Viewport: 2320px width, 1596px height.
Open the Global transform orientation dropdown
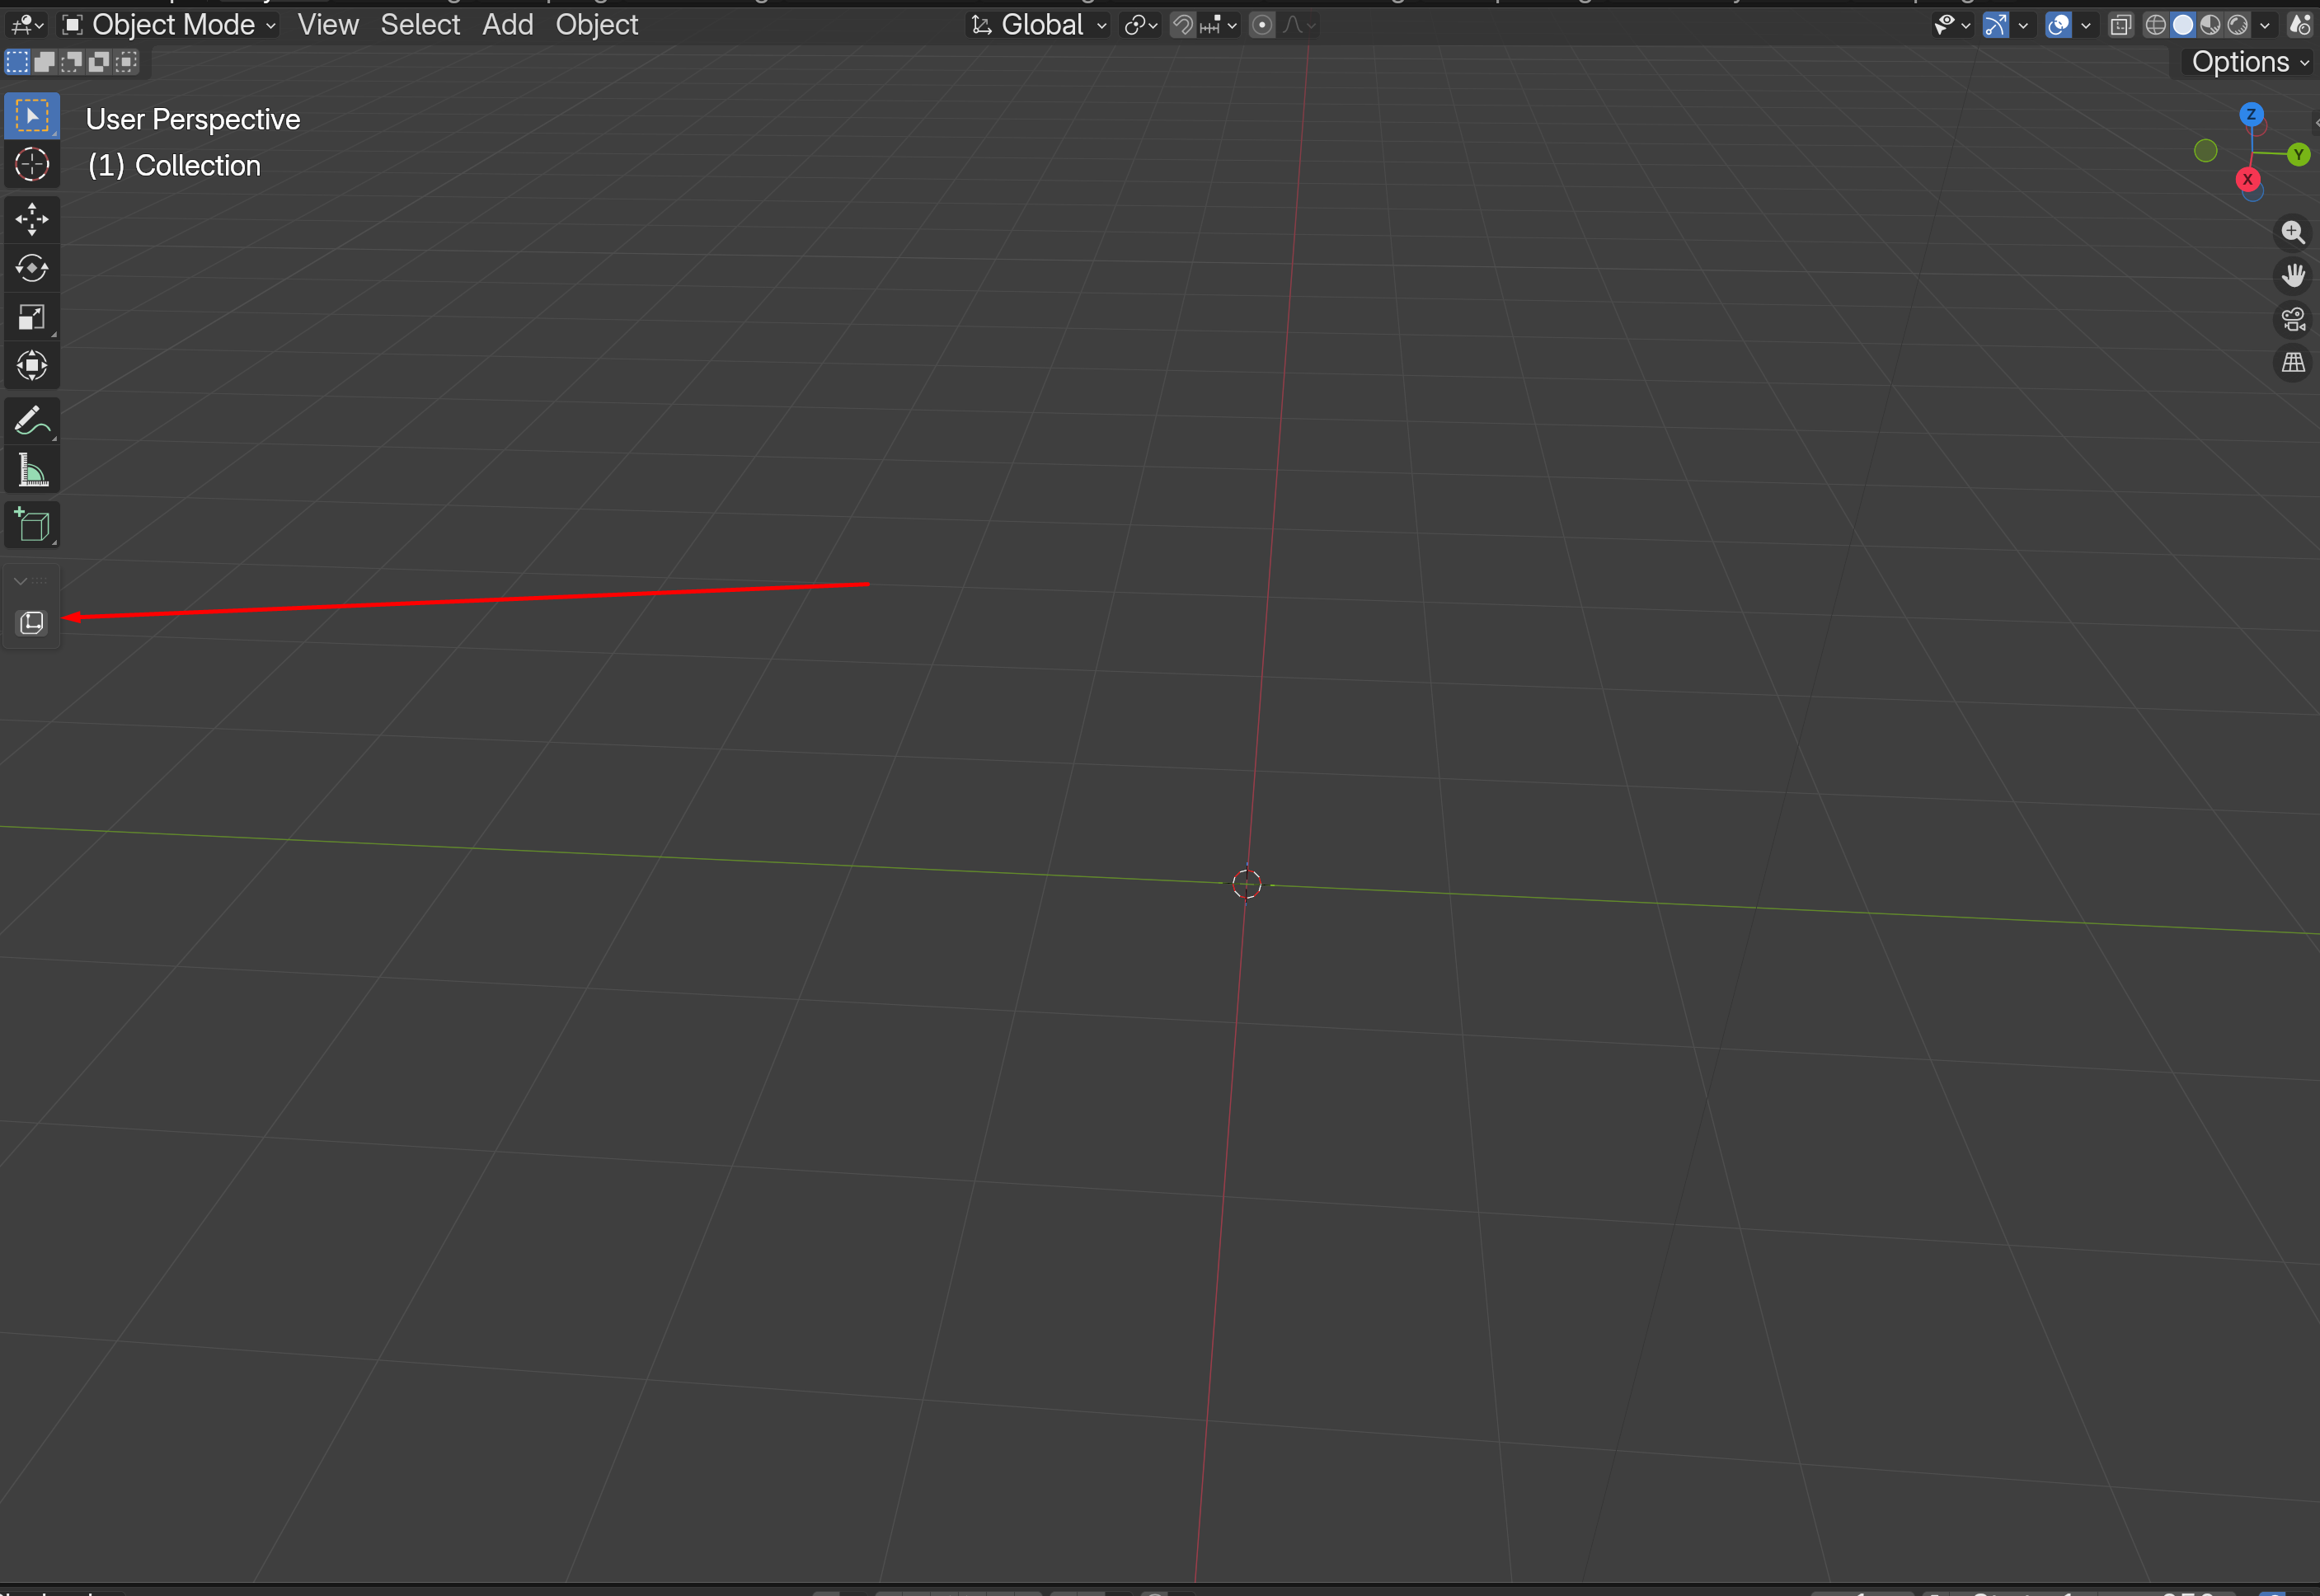[x=1040, y=25]
